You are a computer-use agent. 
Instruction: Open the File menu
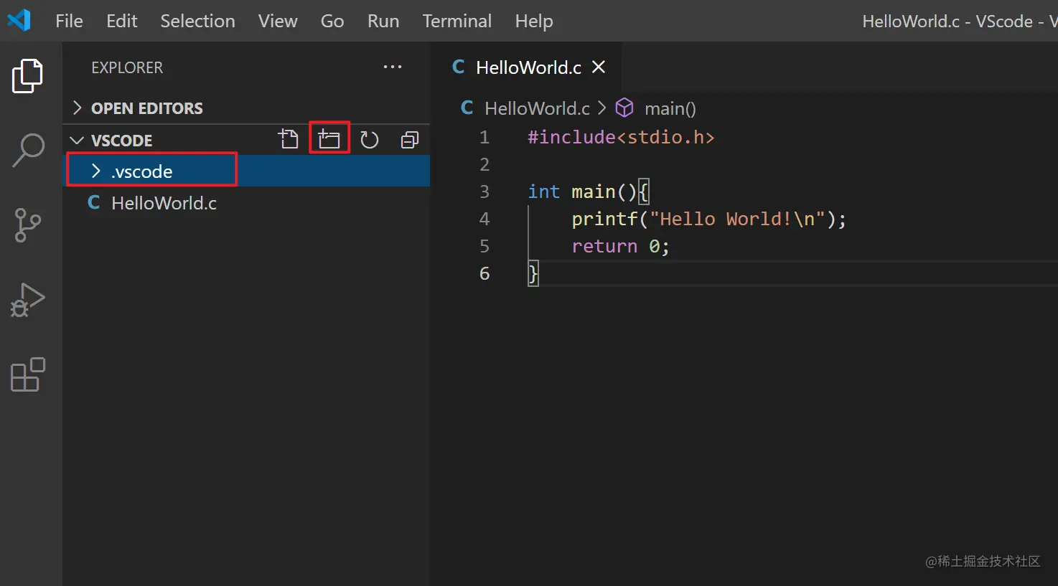[x=69, y=21]
